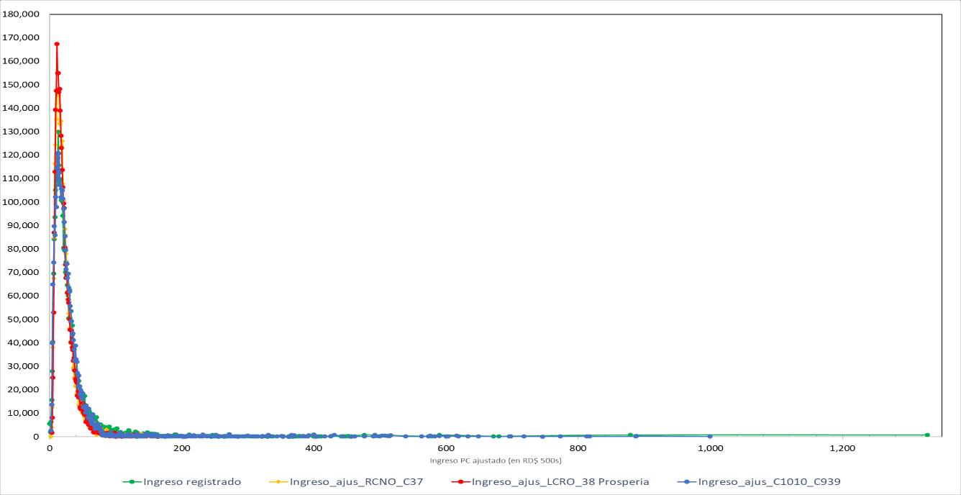Select the blue data point near x 1,000
Viewport: 961px width, 495px height.
click(710, 436)
